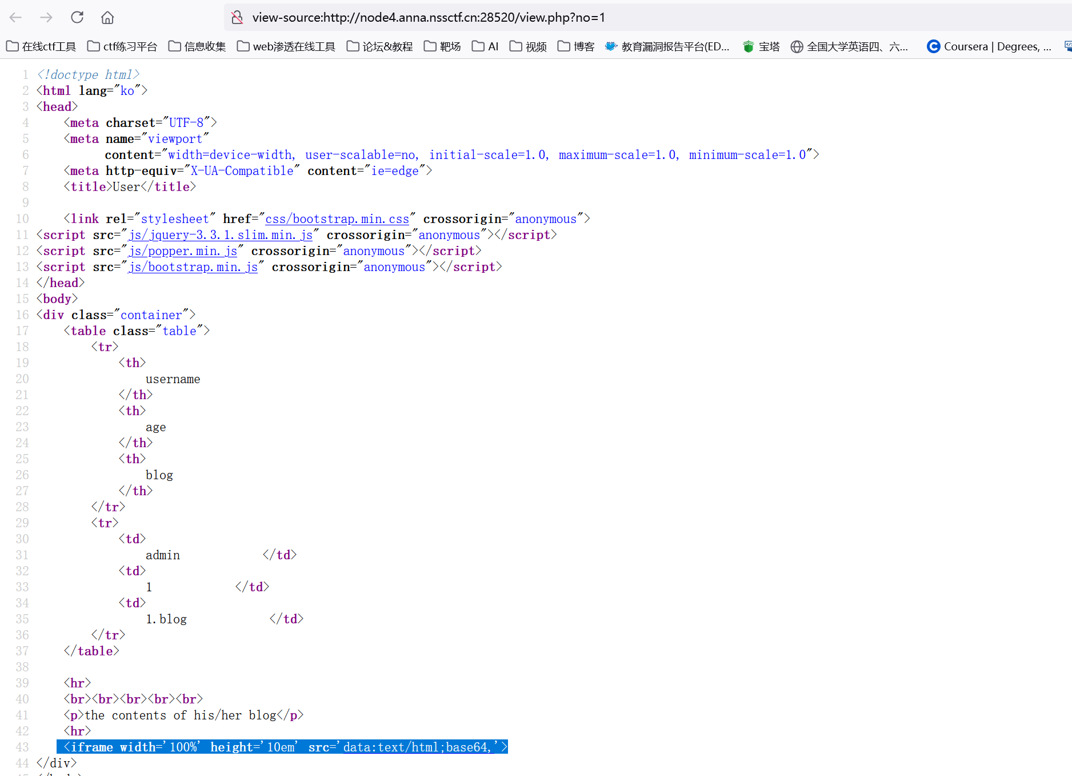Viewport: 1072px width, 776px height.
Task: Click the lang value 'ko' on line 2
Action: click(x=127, y=91)
